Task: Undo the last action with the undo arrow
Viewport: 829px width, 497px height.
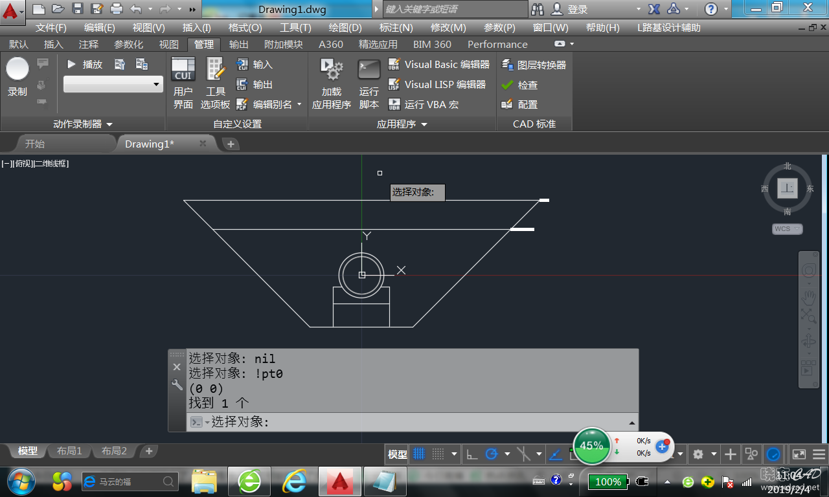Action: 135,9
